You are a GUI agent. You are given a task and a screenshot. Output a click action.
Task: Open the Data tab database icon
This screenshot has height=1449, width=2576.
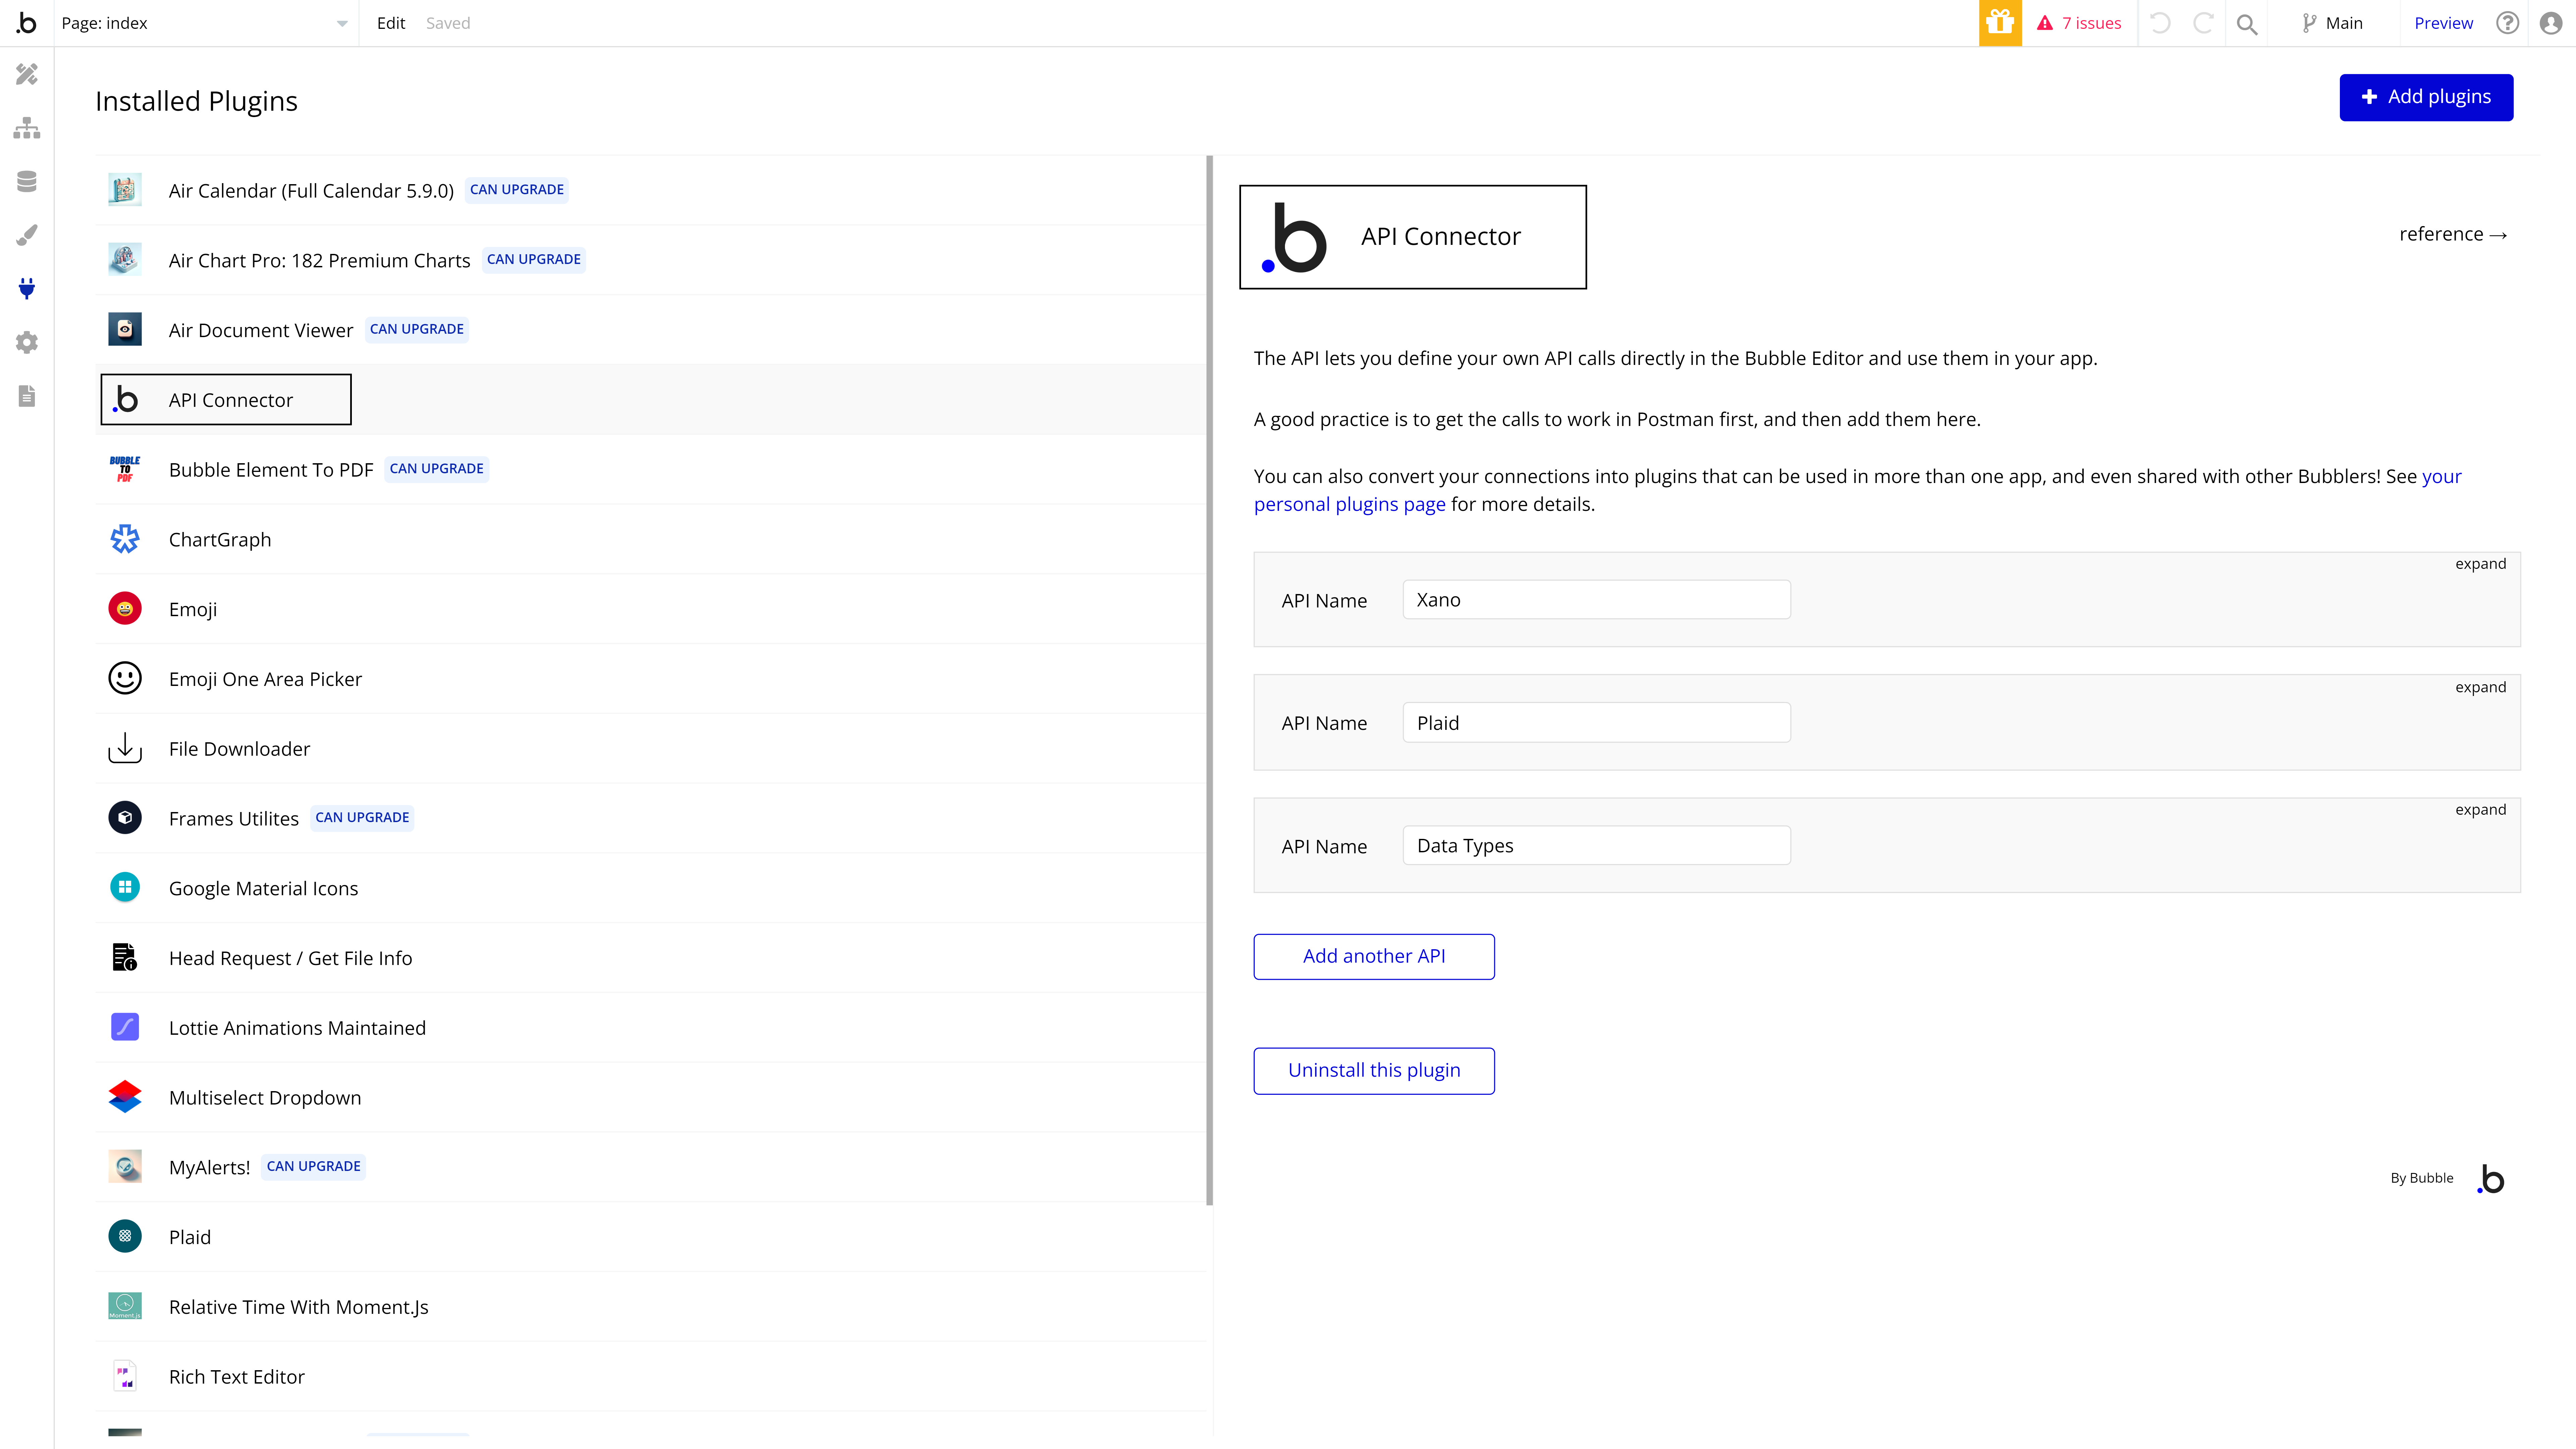[27, 181]
